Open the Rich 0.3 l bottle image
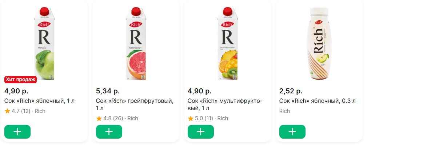Image resolution: width=427 pixels, height=156 pixels. click(x=319, y=43)
